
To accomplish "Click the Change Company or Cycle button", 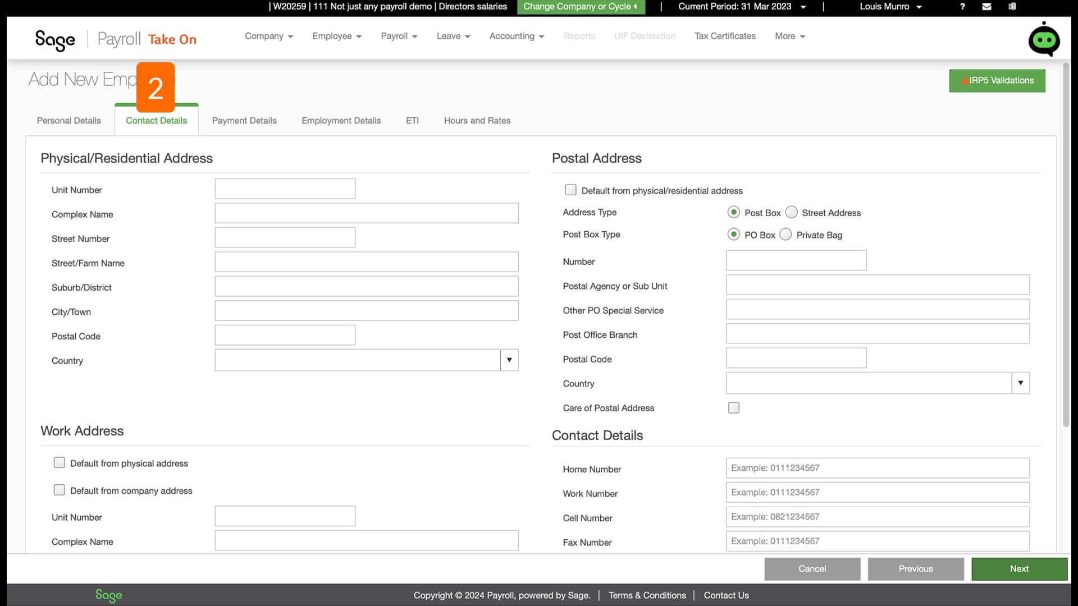I will [581, 7].
